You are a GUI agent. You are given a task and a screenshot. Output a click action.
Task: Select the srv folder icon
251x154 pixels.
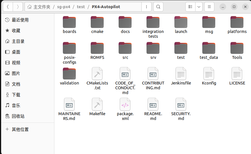tap(153, 48)
